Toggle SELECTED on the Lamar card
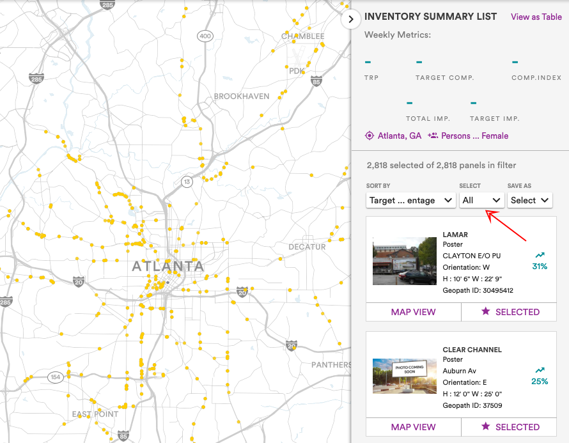The image size is (569, 443). [x=509, y=312]
